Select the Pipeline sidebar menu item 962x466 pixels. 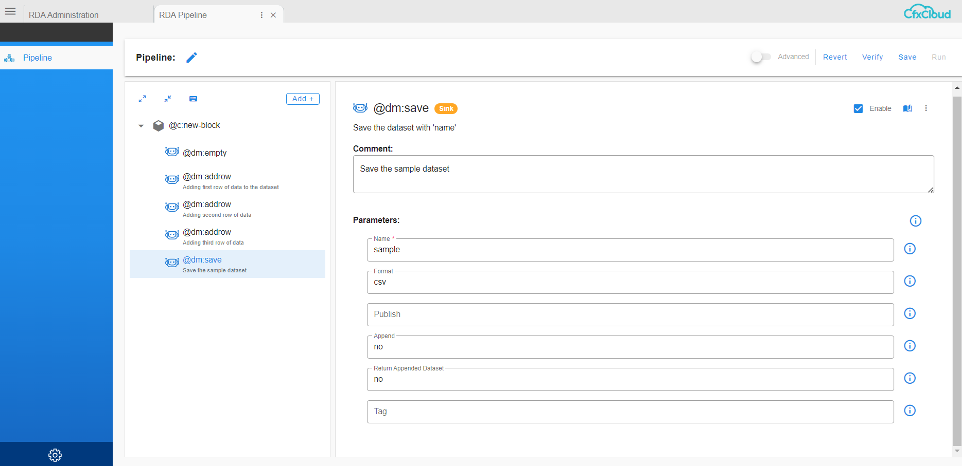[37, 58]
